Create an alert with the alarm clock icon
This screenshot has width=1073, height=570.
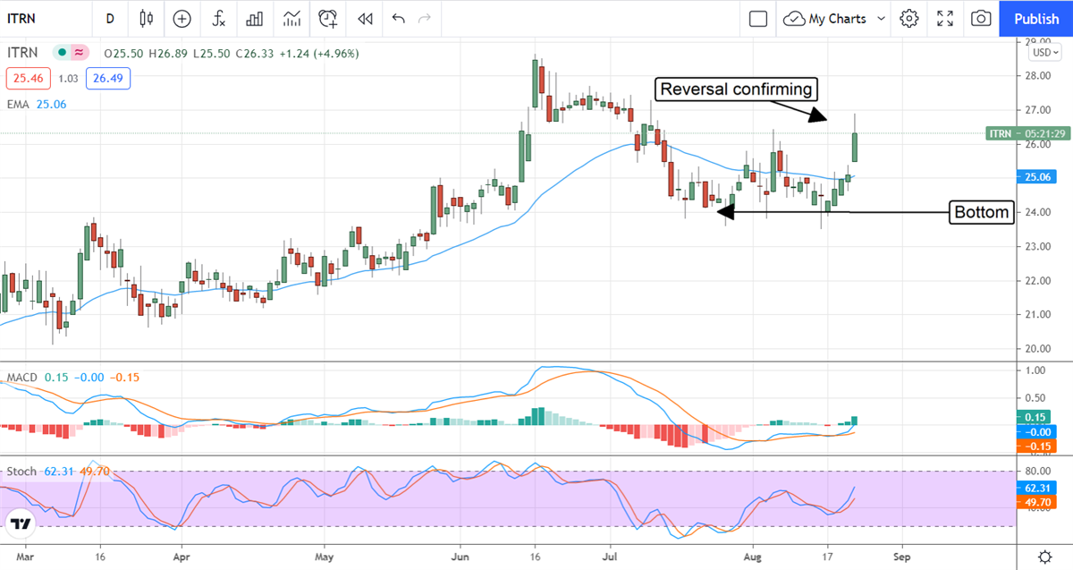click(328, 18)
